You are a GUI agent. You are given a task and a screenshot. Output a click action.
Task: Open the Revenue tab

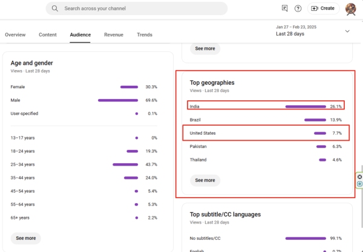114,35
